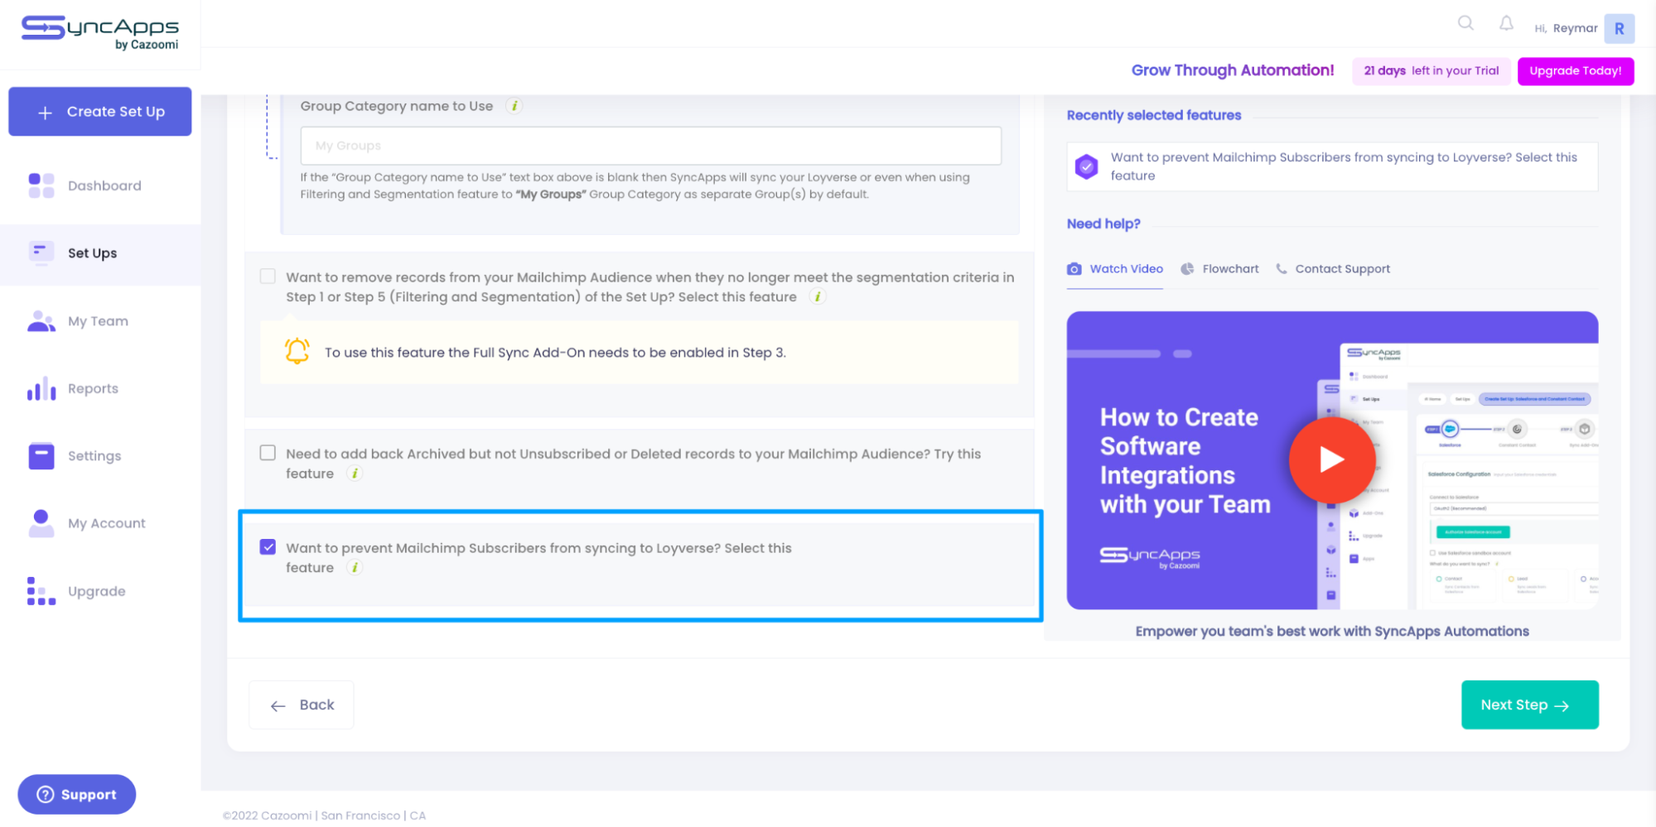Go to My Team page
1656x827 pixels.
[x=100, y=321]
